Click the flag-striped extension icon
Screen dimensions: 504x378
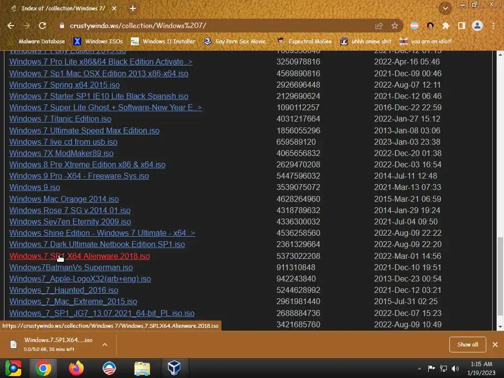[x=414, y=26]
